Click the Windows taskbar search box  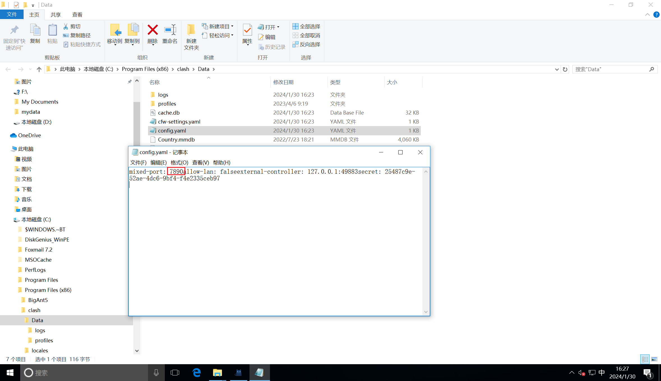click(84, 373)
